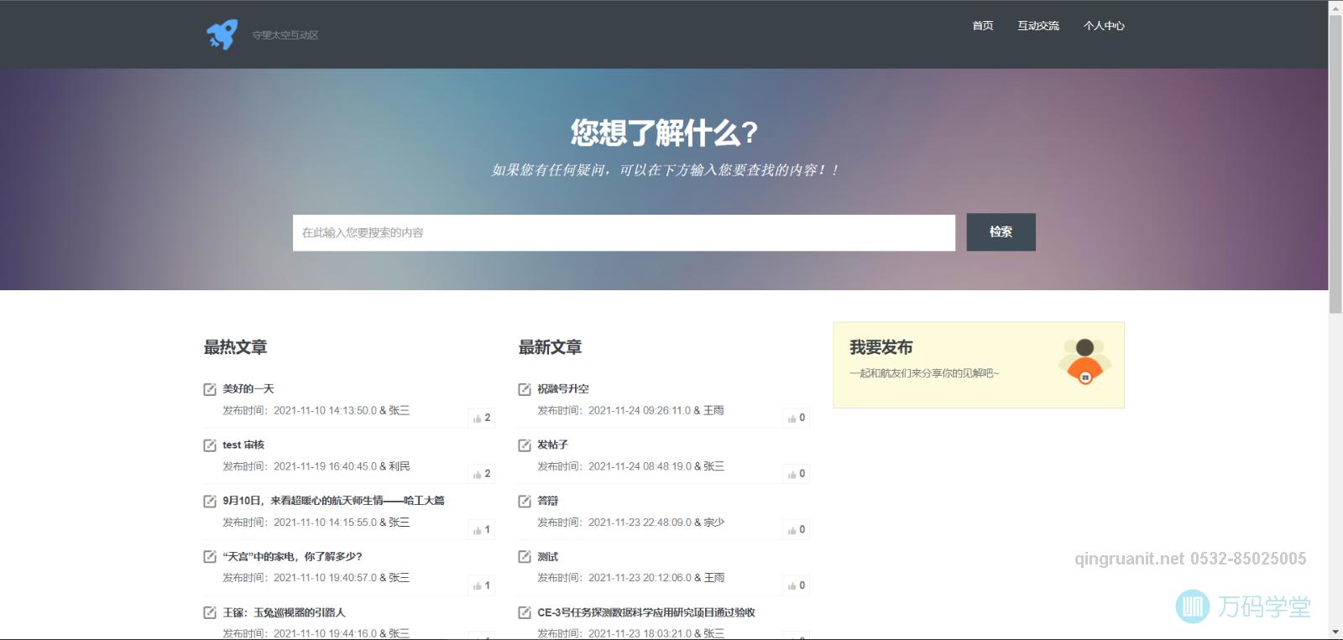
Task: Click edit icon beside 美好的一天
Action: [x=210, y=389]
